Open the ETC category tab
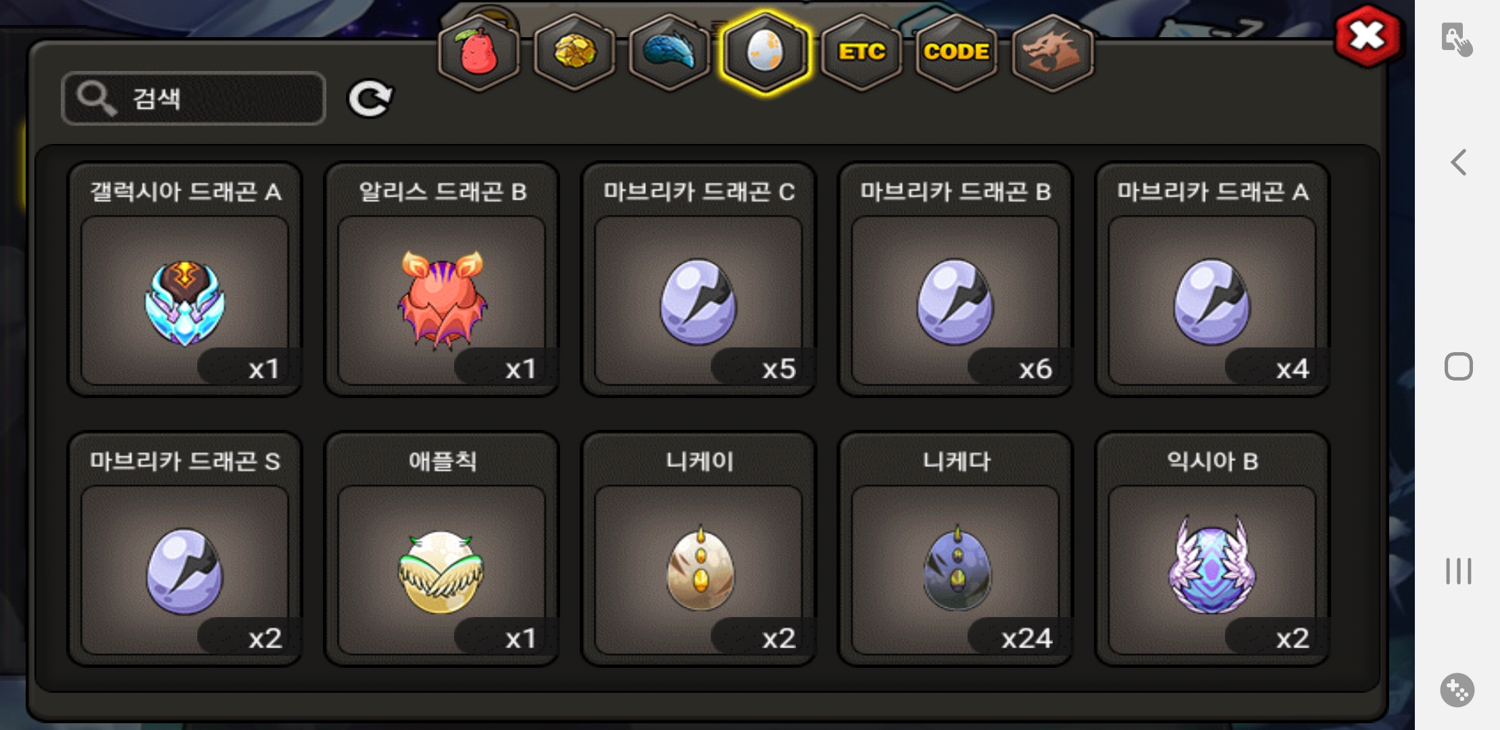The width and height of the screenshot is (1500, 730). click(861, 53)
